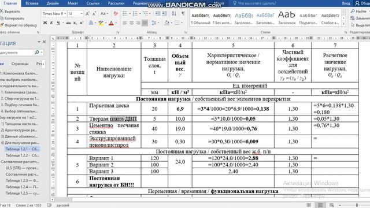Decrease paragraph indent

pyautogui.click(x=158, y=14)
